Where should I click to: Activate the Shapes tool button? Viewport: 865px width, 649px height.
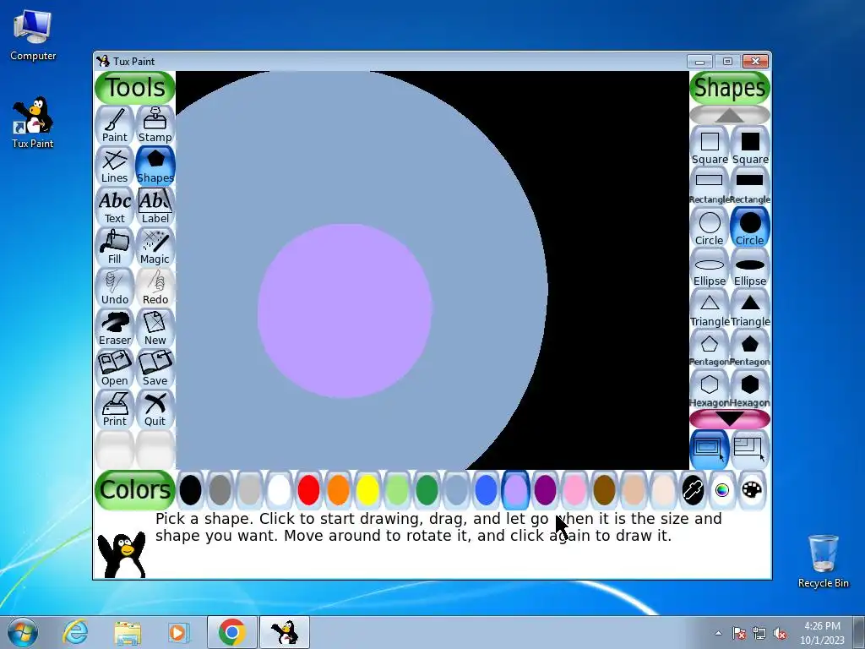(155, 166)
